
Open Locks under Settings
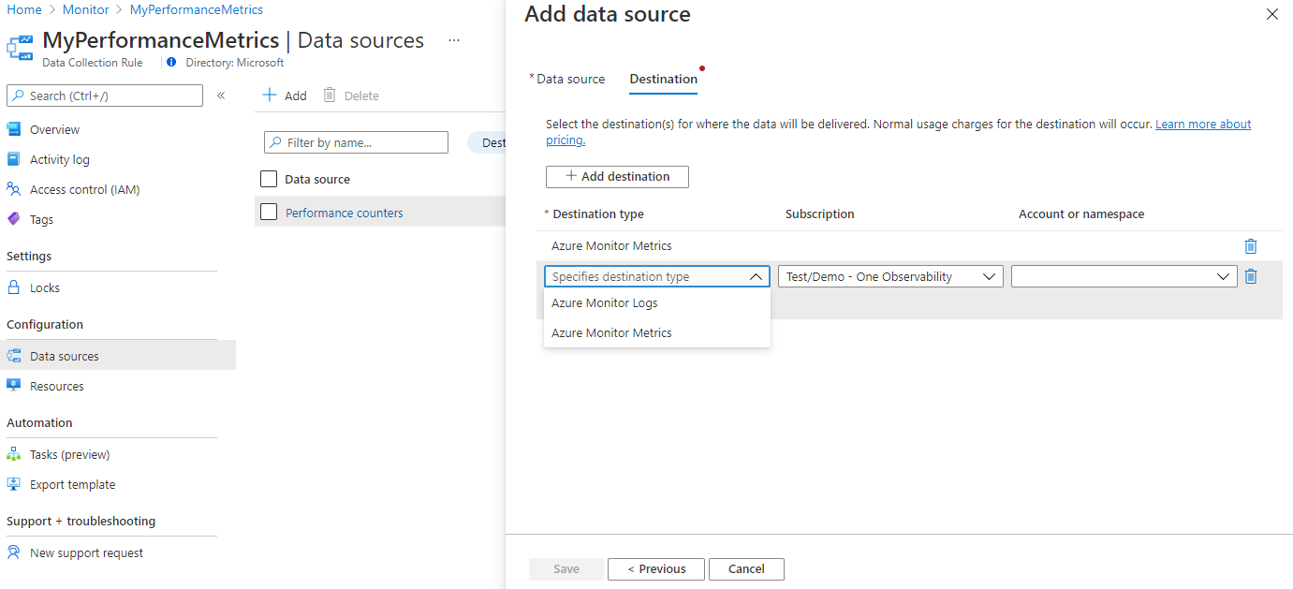point(45,287)
